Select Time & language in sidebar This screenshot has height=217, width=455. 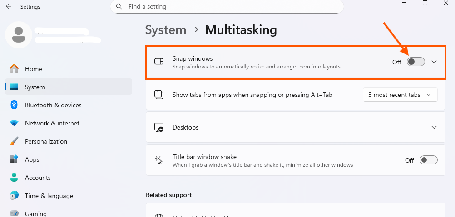tap(49, 196)
